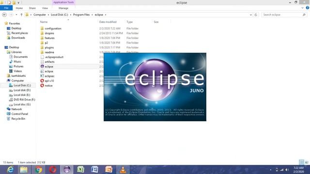This screenshot has width=310, height=174.
Task: Switch to large icons view in status bar
Action: click(x=307, y=162)
